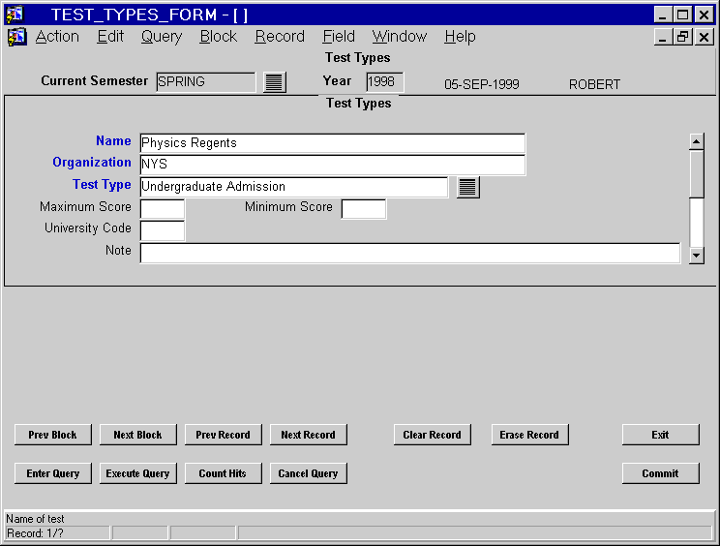This screenshot has height=546, width=720.
Task: Open the Block menu
Action: coord(219,36)
